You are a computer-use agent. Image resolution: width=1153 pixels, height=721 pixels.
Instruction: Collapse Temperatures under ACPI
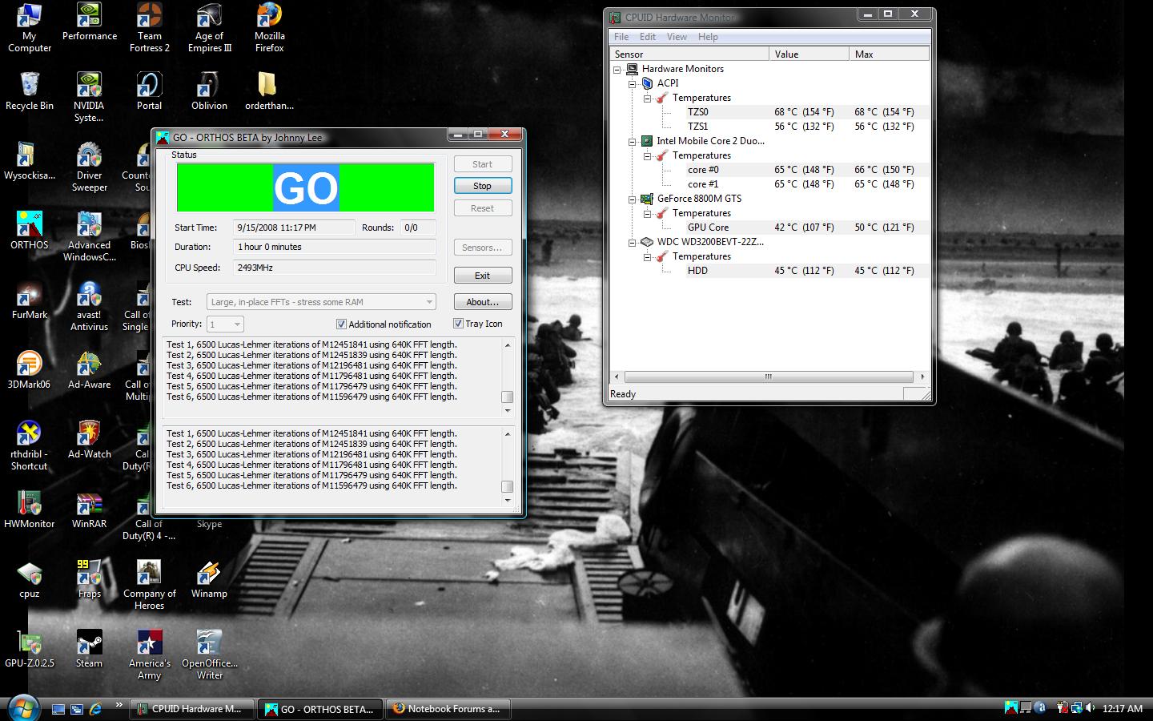647,99
